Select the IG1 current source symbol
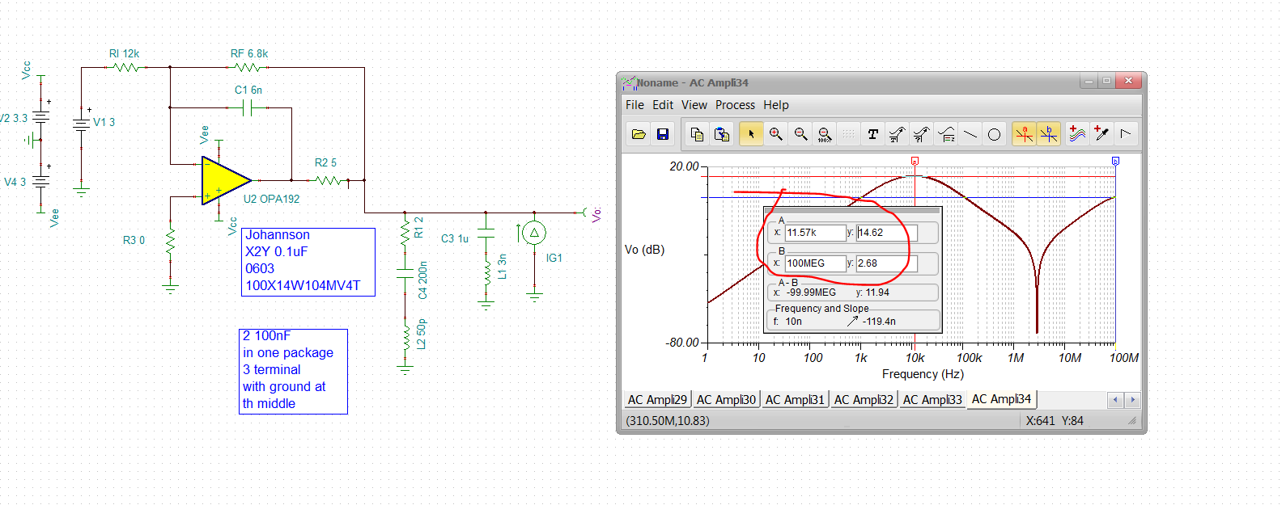1286x505 pixels. click(533, 234)
